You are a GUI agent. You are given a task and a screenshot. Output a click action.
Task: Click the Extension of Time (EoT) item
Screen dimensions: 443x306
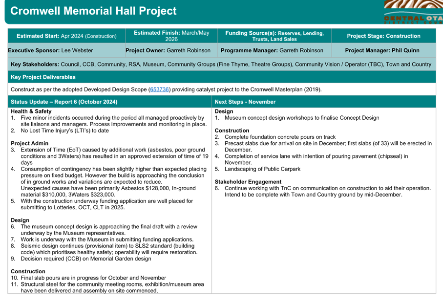109,156
